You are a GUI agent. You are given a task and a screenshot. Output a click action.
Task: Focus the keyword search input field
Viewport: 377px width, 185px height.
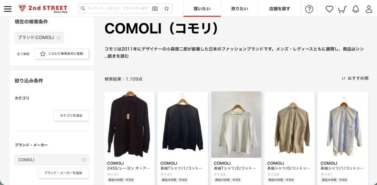point(118,9)
